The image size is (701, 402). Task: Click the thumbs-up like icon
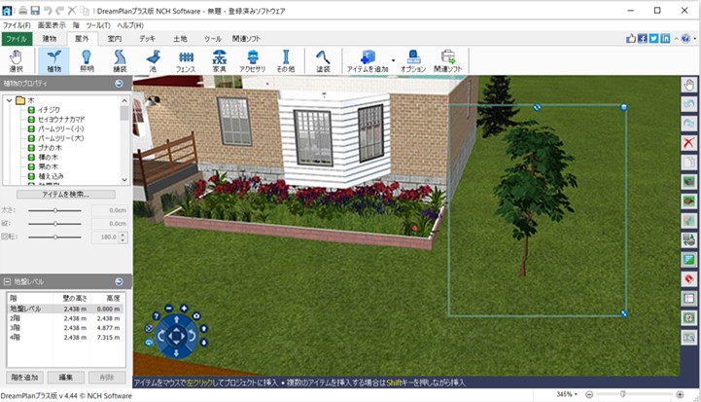coord(631,39)
